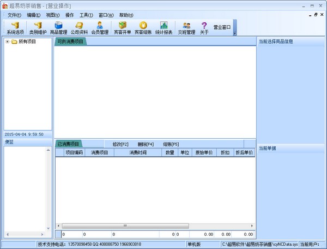
Task: Open 系统选项 system options tool
Action: [x=15, y=28]
